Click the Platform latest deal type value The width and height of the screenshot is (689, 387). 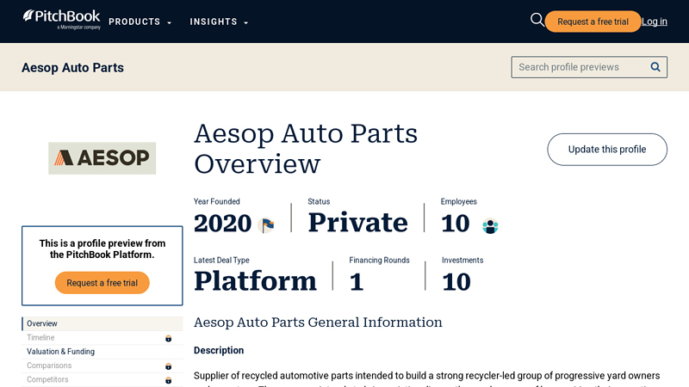click(255, 281)
